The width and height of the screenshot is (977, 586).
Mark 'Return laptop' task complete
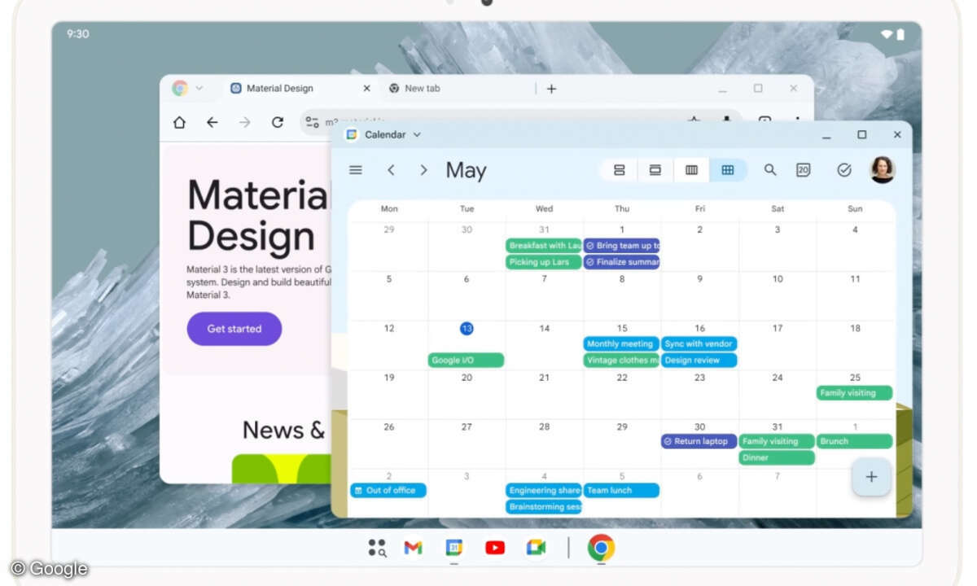(668, 441)
